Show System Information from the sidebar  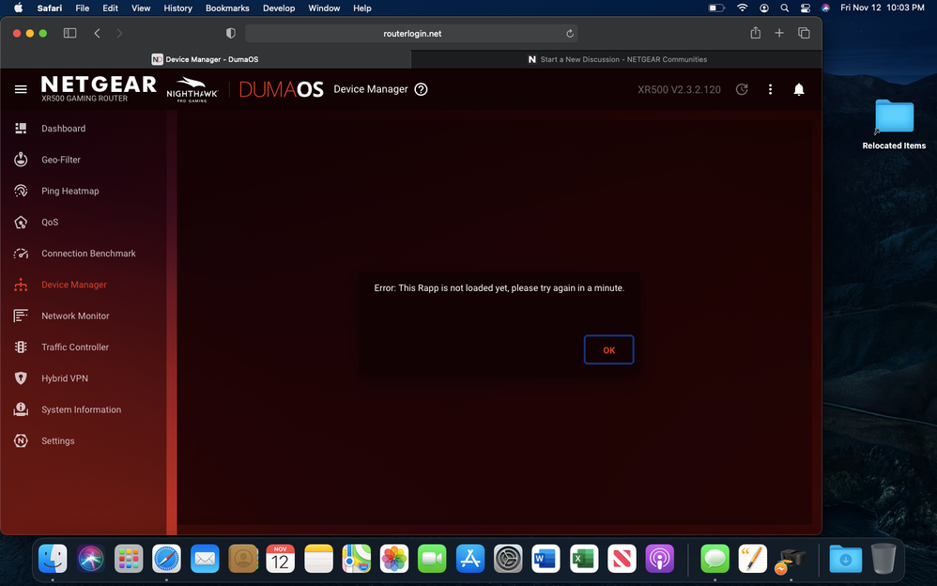(x=82, y=409)
